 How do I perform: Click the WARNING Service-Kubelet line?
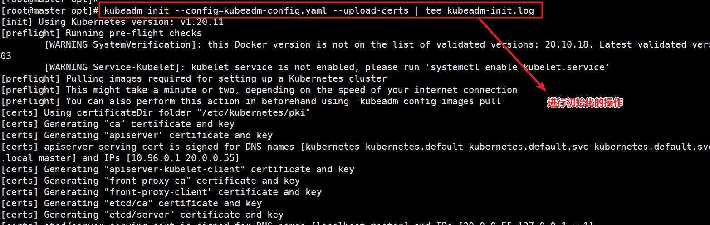point(327,67)
